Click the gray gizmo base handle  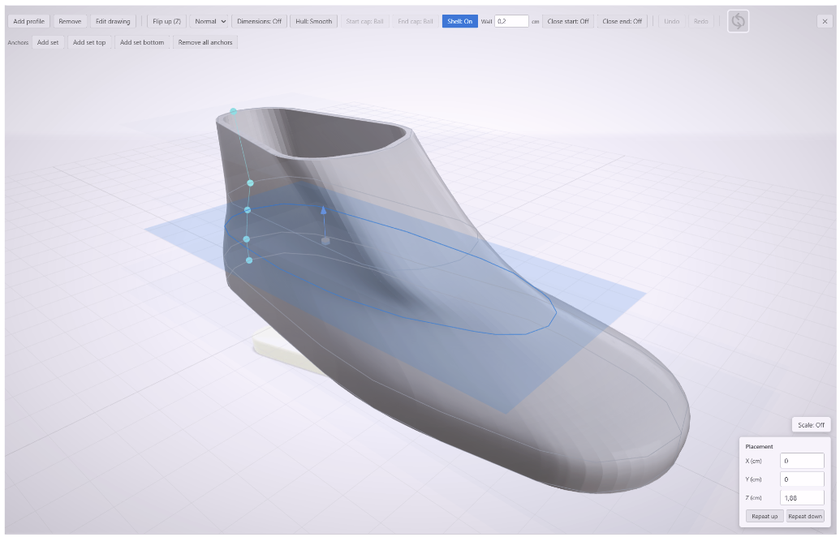coord(325,241)
